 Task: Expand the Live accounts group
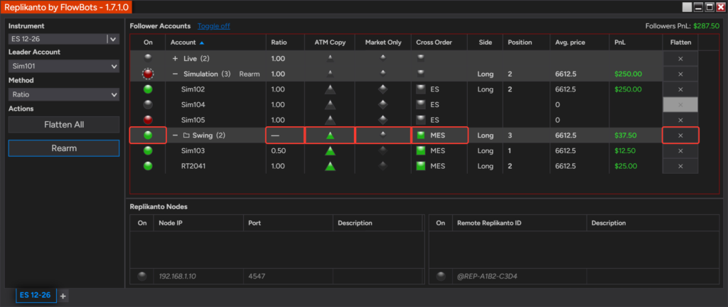tap(175, 59)
